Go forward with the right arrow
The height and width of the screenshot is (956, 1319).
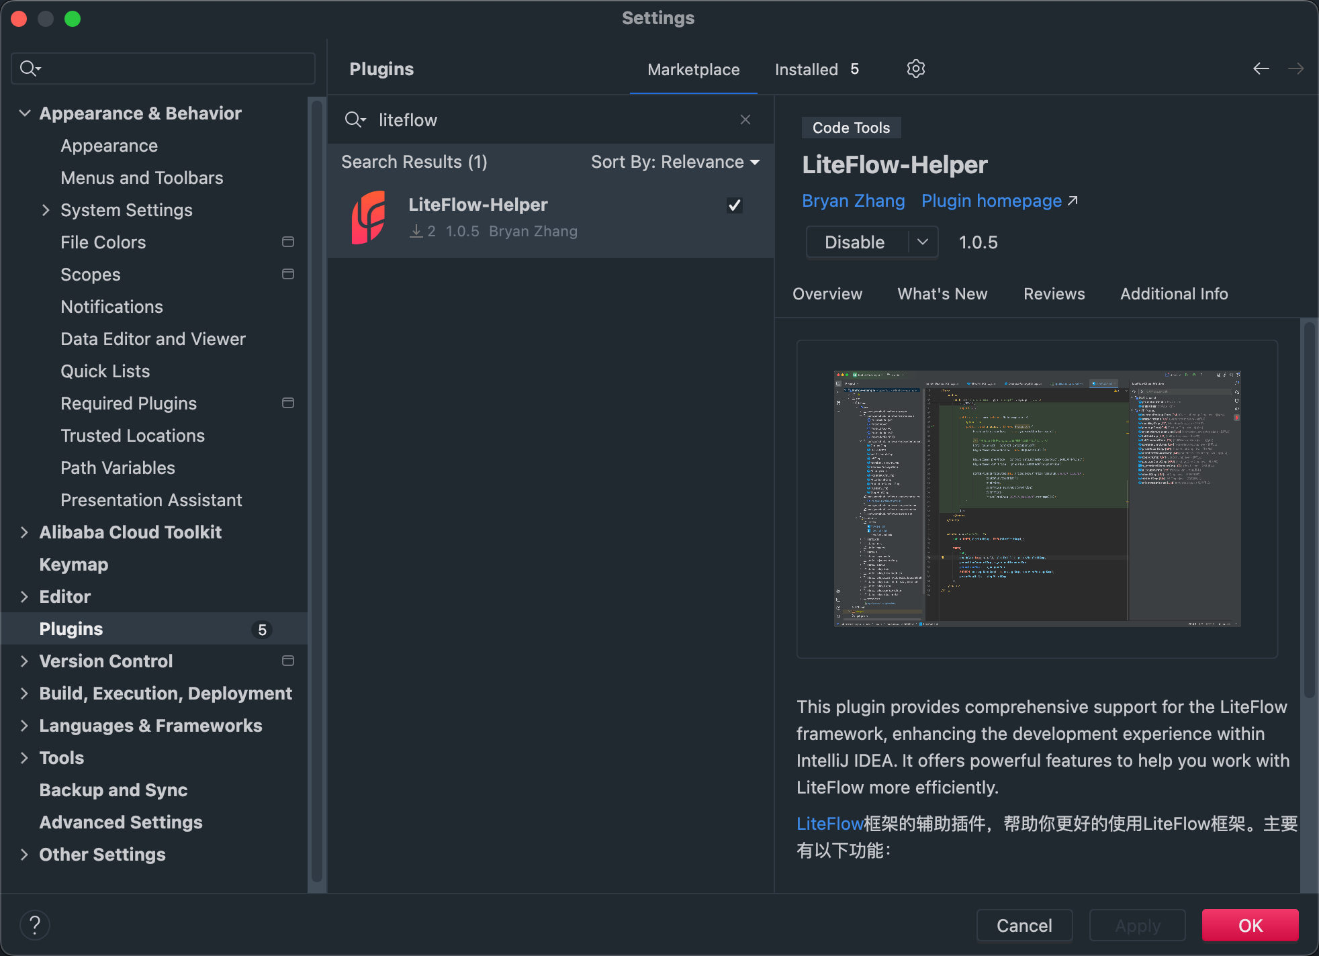1296,68
